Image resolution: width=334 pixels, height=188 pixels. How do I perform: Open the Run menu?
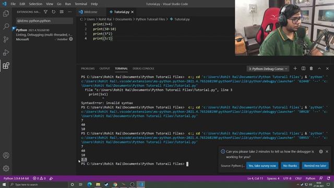68,4
